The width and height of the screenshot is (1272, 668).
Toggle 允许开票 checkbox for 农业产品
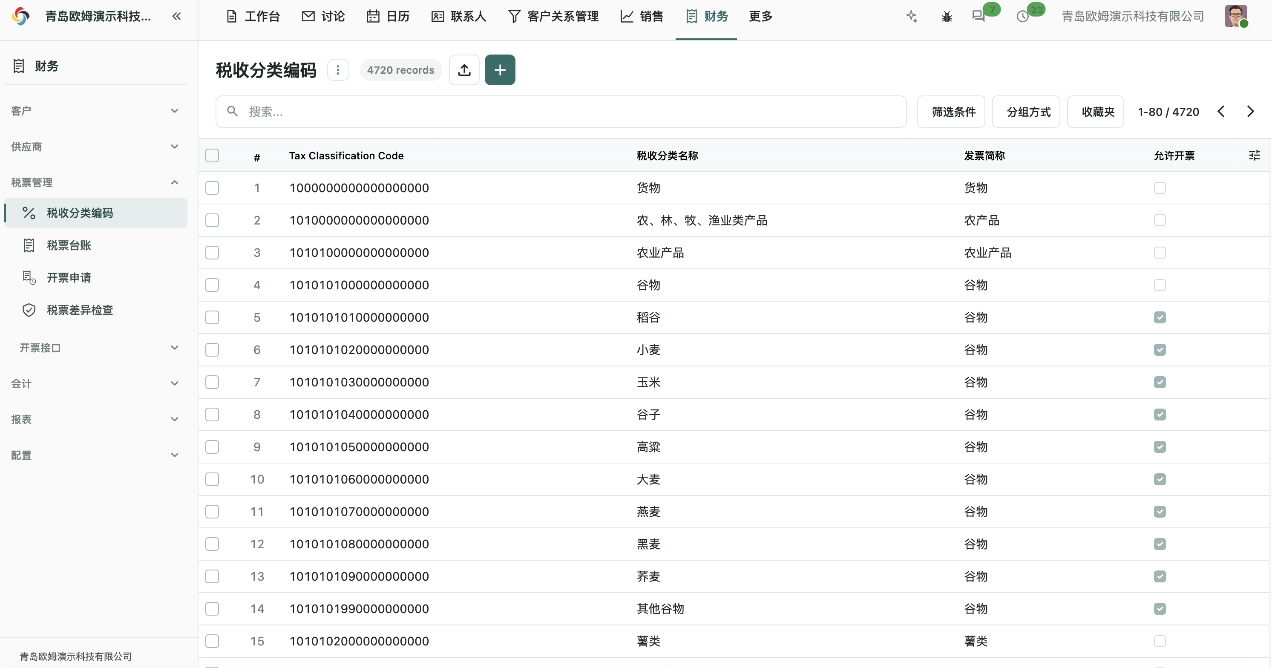point(1160,253)
